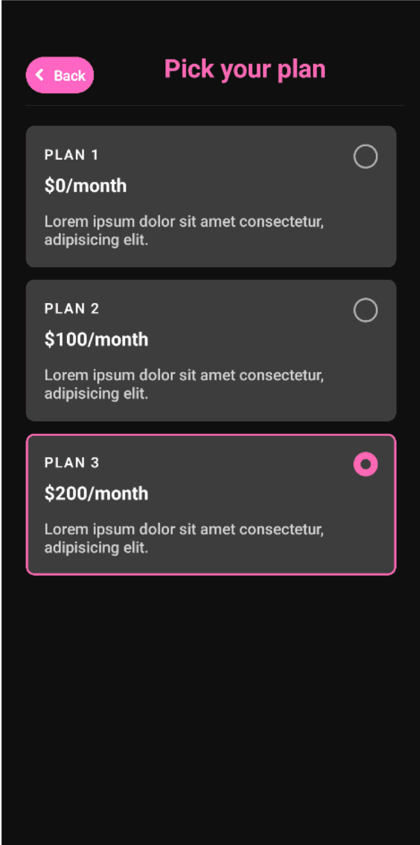Select the Plan 2 card
Image resolution: width=420 pixels, height=845 pixels.
pyautogui.click(x=211, y=350)
